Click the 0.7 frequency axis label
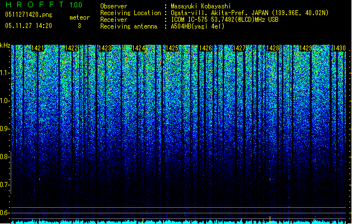Viewport: 352px width, 224px height. coord(4,185)
